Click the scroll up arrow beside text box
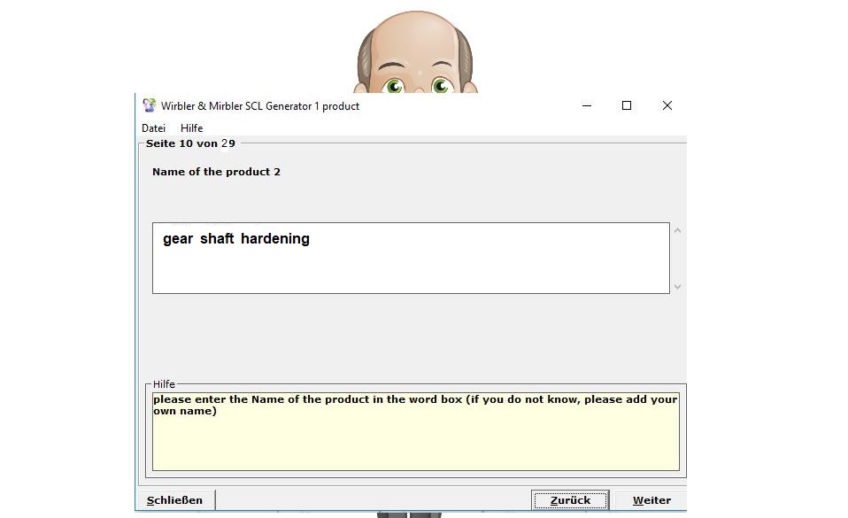Viewport: 848px width, 518px height. coord(678,231)
